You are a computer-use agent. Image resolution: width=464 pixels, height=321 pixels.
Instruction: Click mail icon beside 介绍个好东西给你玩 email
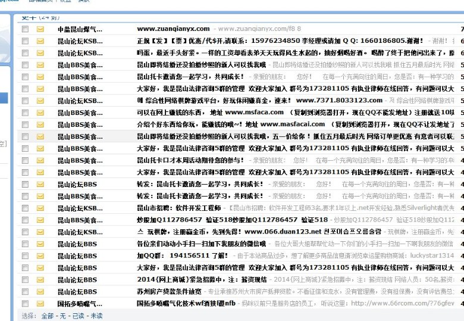(40, 124)
